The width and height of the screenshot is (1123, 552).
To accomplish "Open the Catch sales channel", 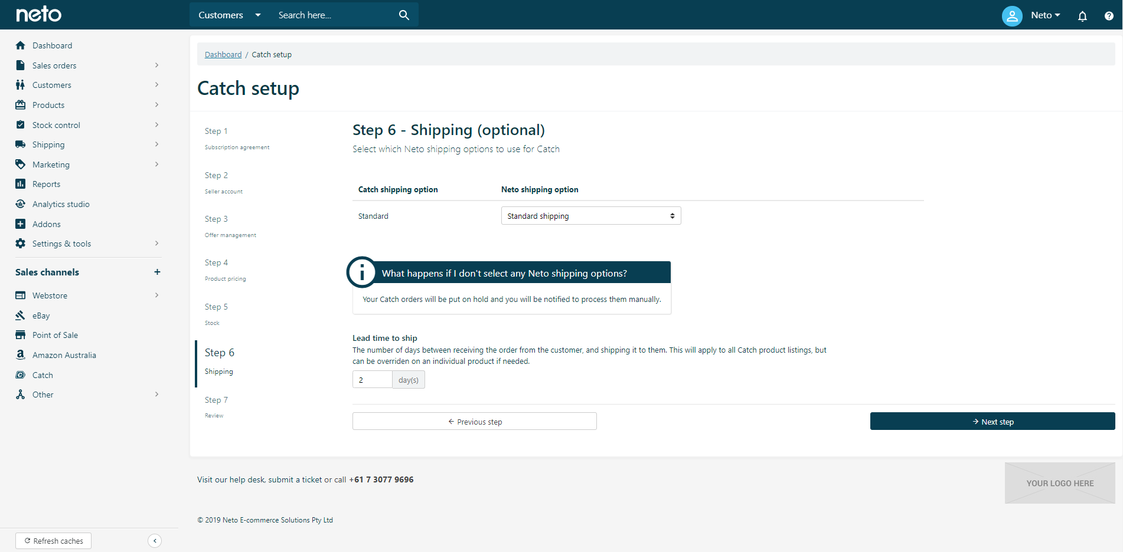I will tap(43, 375).
